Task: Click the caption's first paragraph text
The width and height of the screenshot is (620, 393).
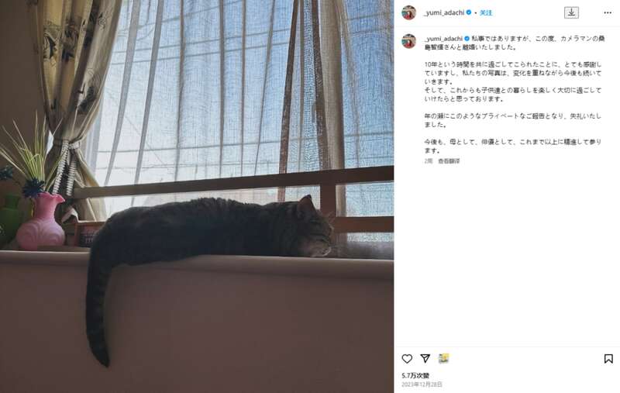Action: pyautogui.click(x=515, y=43)
